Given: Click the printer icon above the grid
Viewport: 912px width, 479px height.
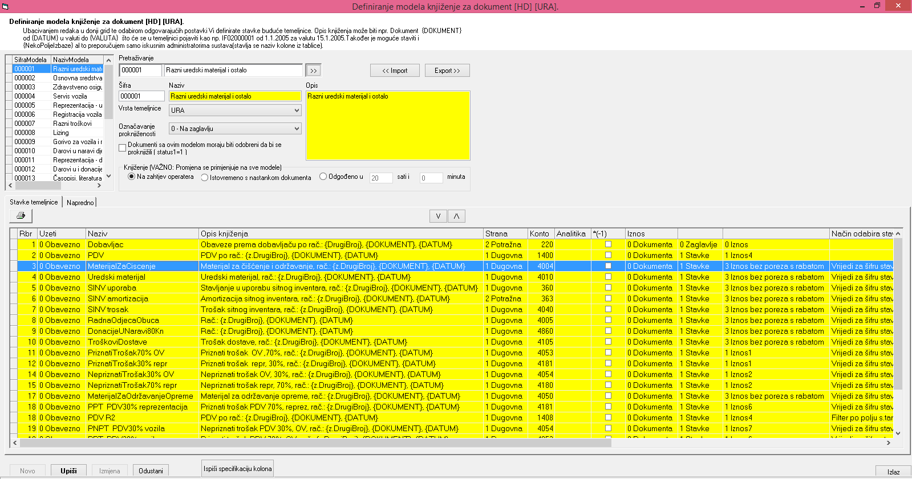Looking at the screenshot, I should 21,216.
